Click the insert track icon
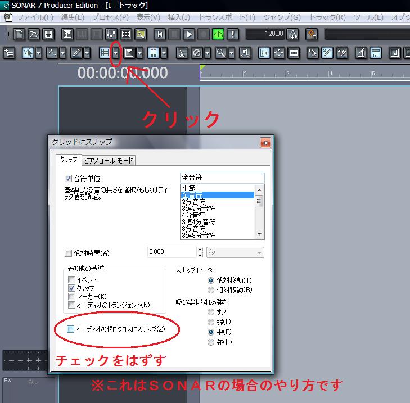This screenshot has width=410, height=403. (9, 53)
